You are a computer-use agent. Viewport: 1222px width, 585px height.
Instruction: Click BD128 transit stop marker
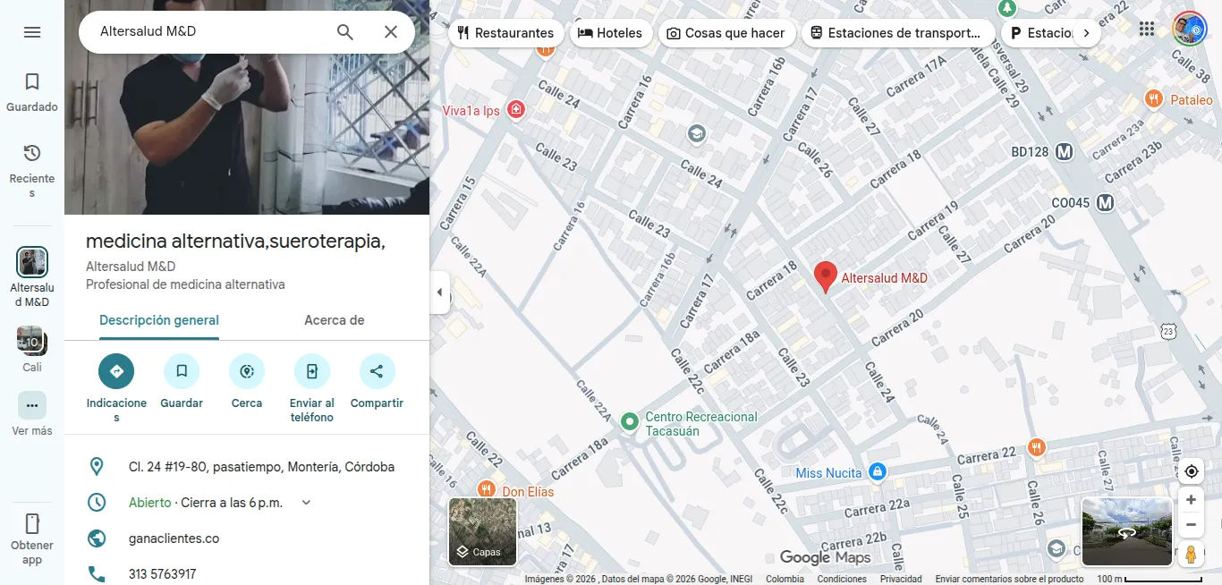click(x=1064, y=152)
